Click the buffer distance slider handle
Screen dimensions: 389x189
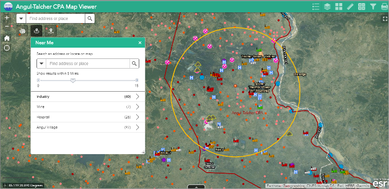[x=73, y=80]
